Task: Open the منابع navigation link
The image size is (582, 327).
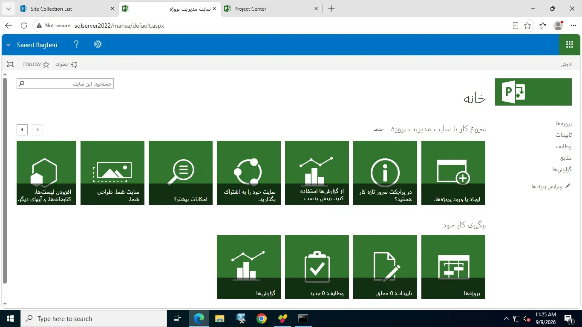Action: pos(566,158)
